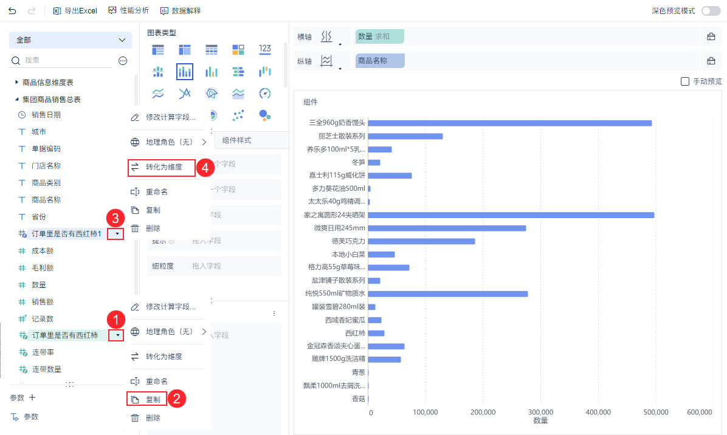The width and height of the screenshot is (727, 435).
Task: Select the 门店名称 text field
Action: click(46, 166)
